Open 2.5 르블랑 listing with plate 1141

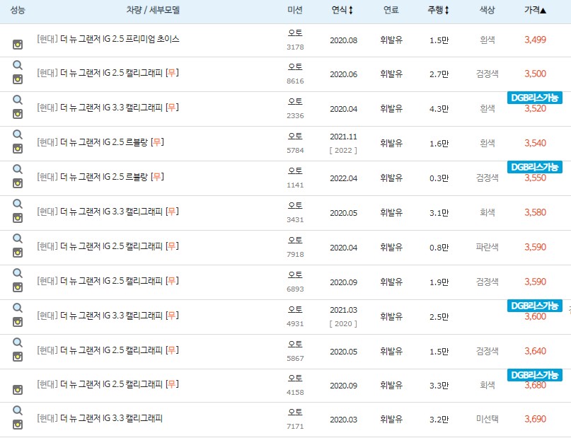(100, 177)
